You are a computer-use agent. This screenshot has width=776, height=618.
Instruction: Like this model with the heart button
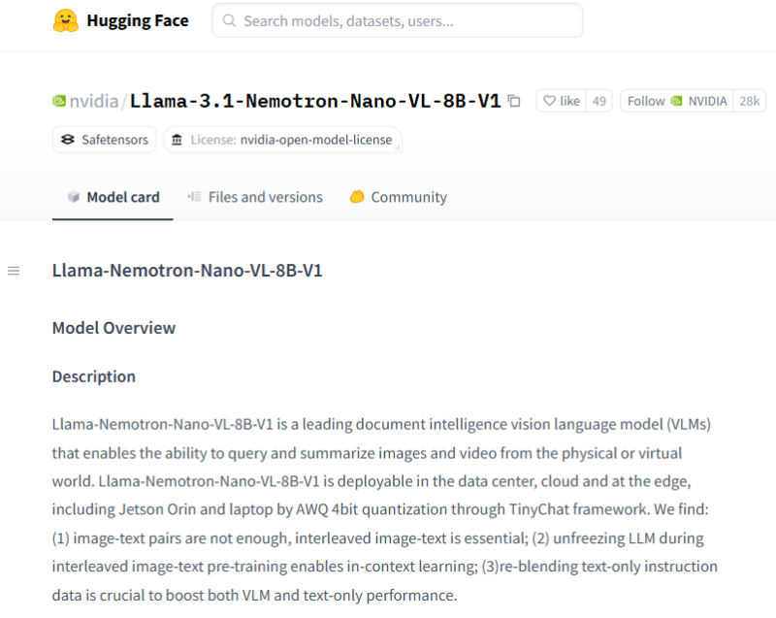click(561, 101)
